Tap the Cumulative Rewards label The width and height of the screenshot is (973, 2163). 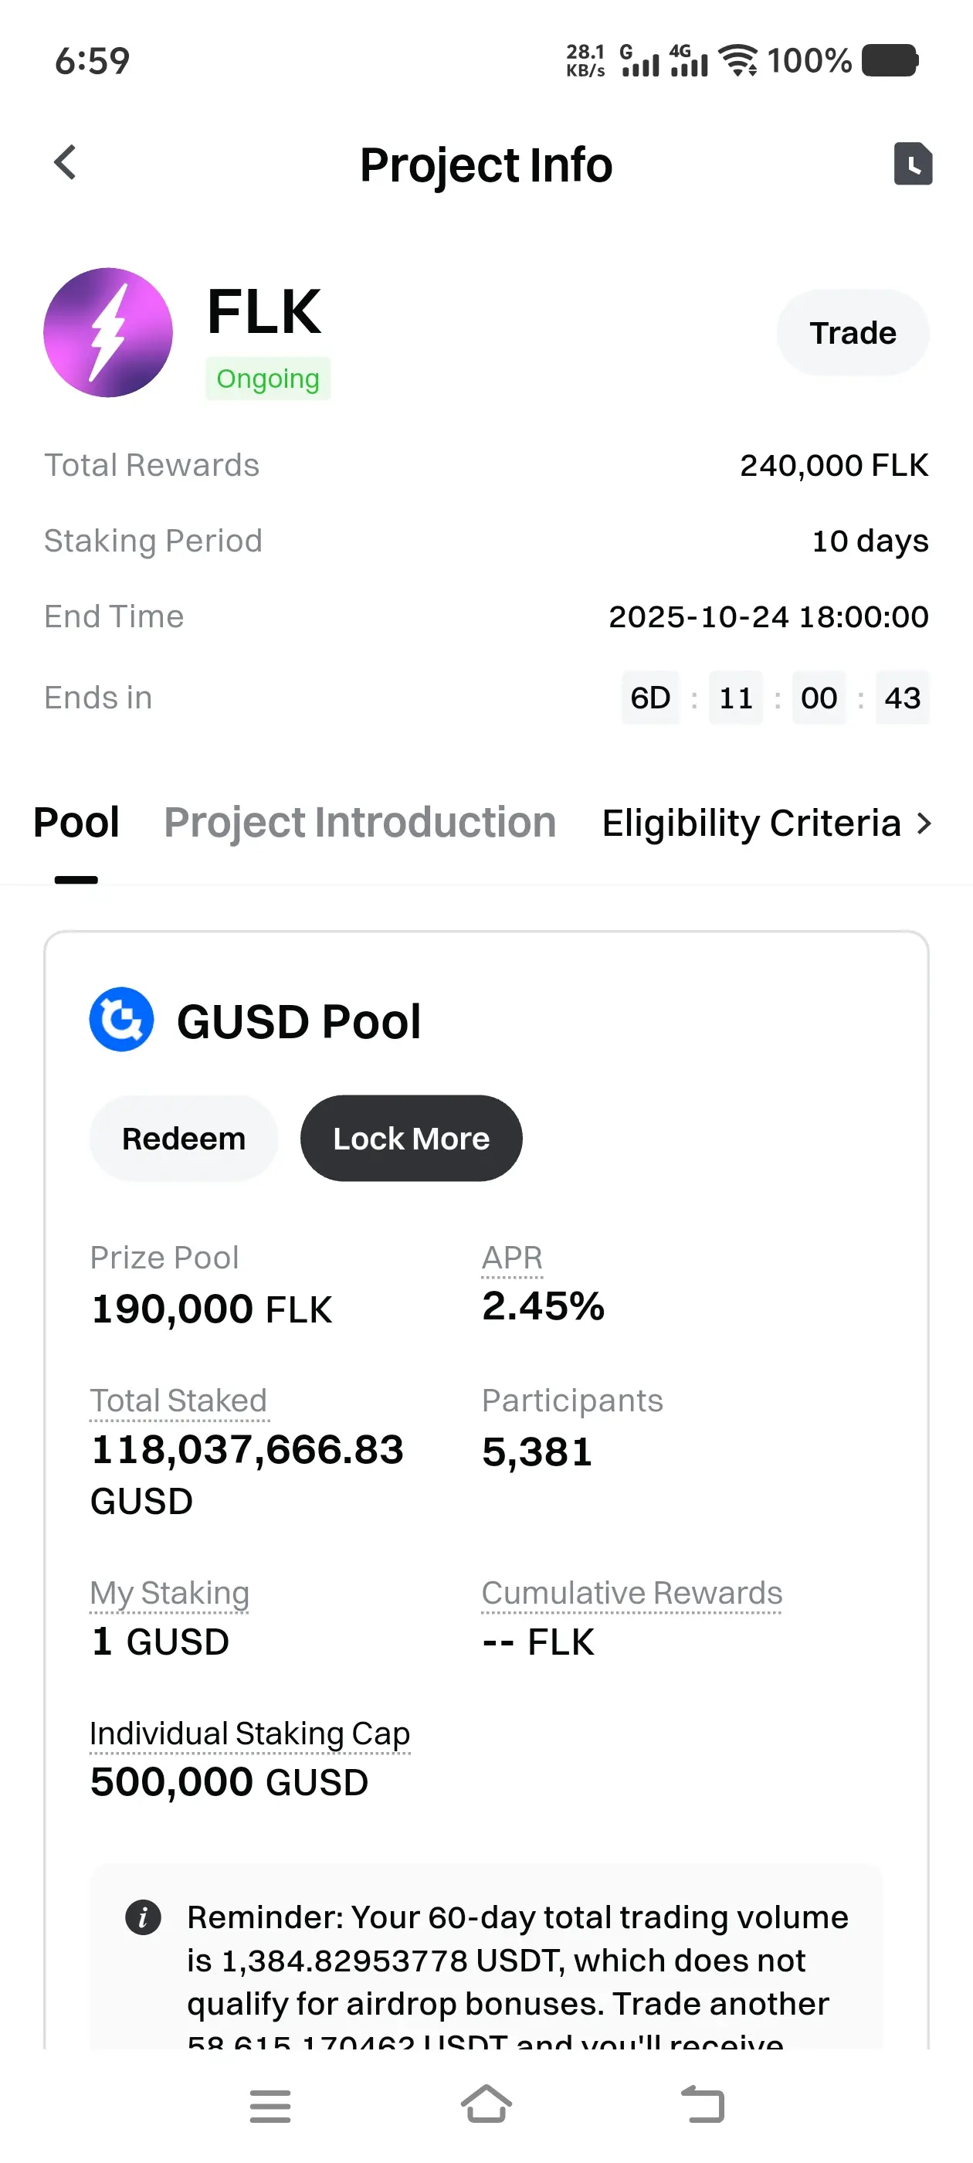pyautogui.click(x=632, y=1593)
